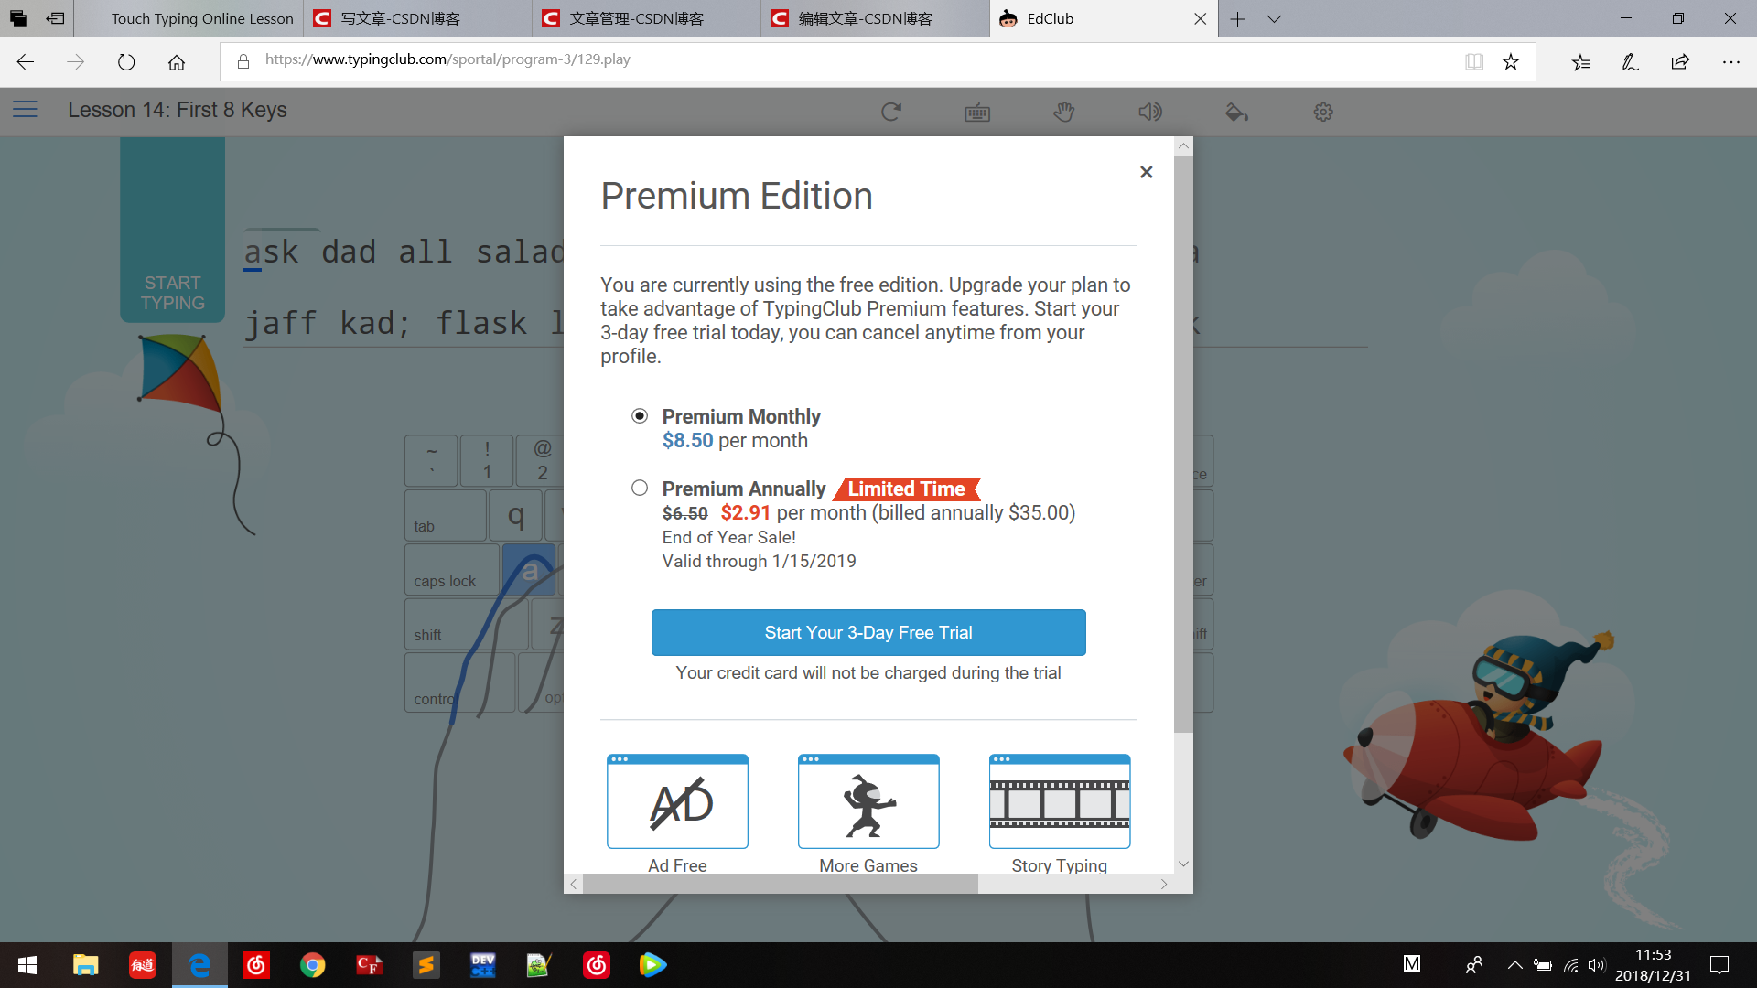The image size is (1757, 988).
Task: Switch to 文章管理-CSDN博客 tab
Action: 637,18
